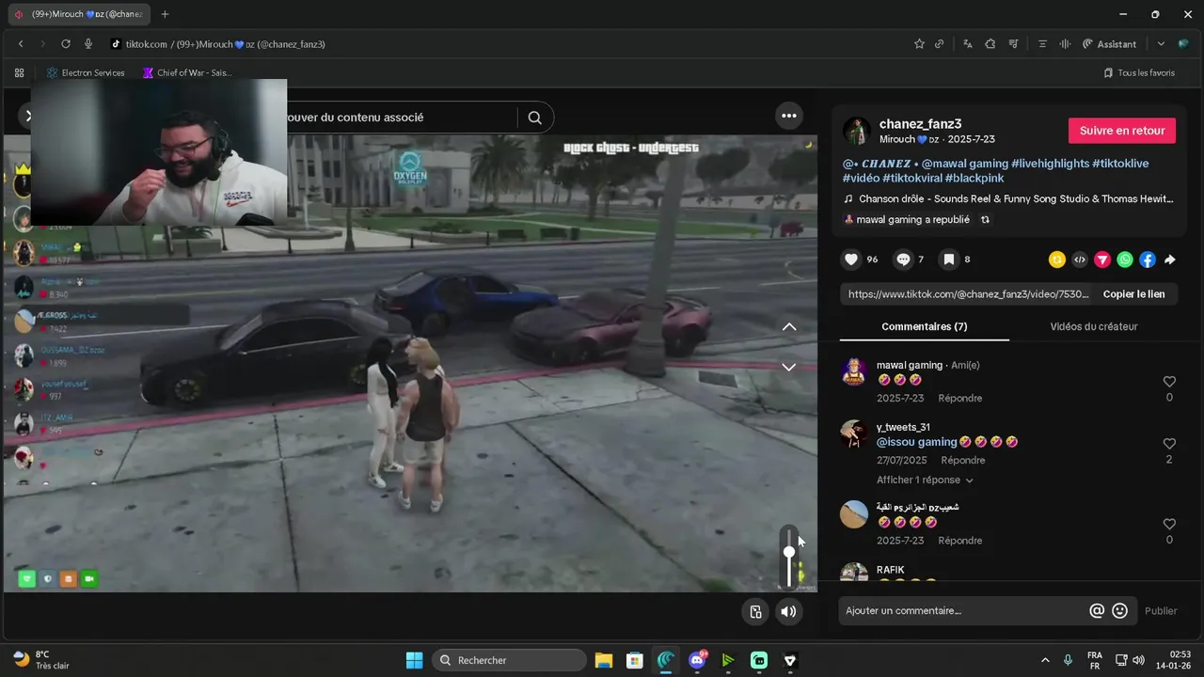Screen dimensions: 1204x677
Task: Click the repost icon beside mawal gaming a republié
Action: [x=985, y=219]
